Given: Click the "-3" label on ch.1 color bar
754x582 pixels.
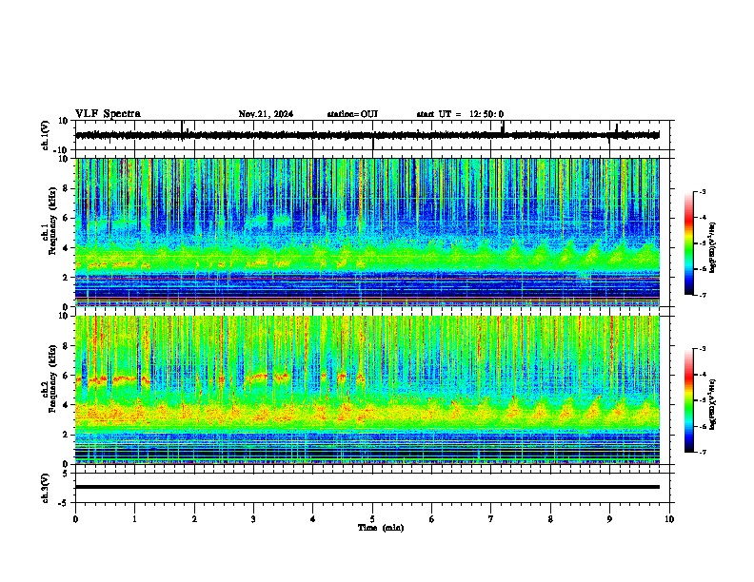Looking at the screenshot, I should [702, 191].
